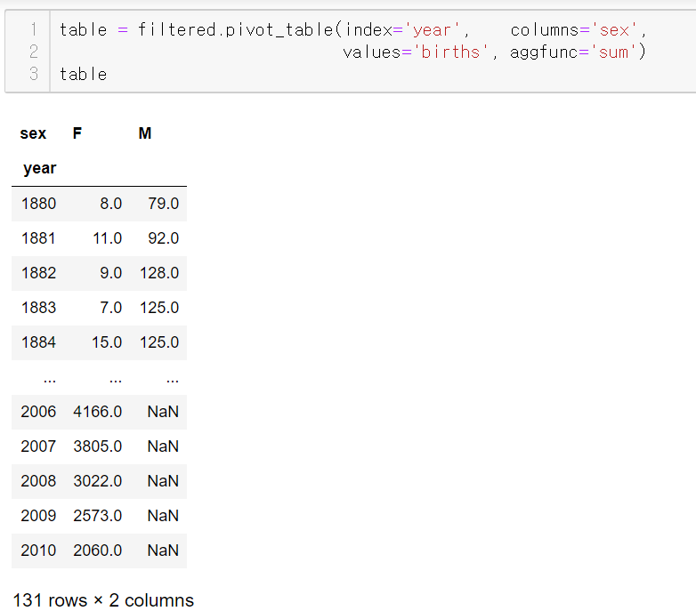Click the 'sum' string in aggfunc argument
This screenshot has width=696, height=611.
[614, 52]
